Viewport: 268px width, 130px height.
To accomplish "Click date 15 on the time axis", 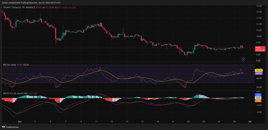I will pyautogui.click(x=127, y=122).
